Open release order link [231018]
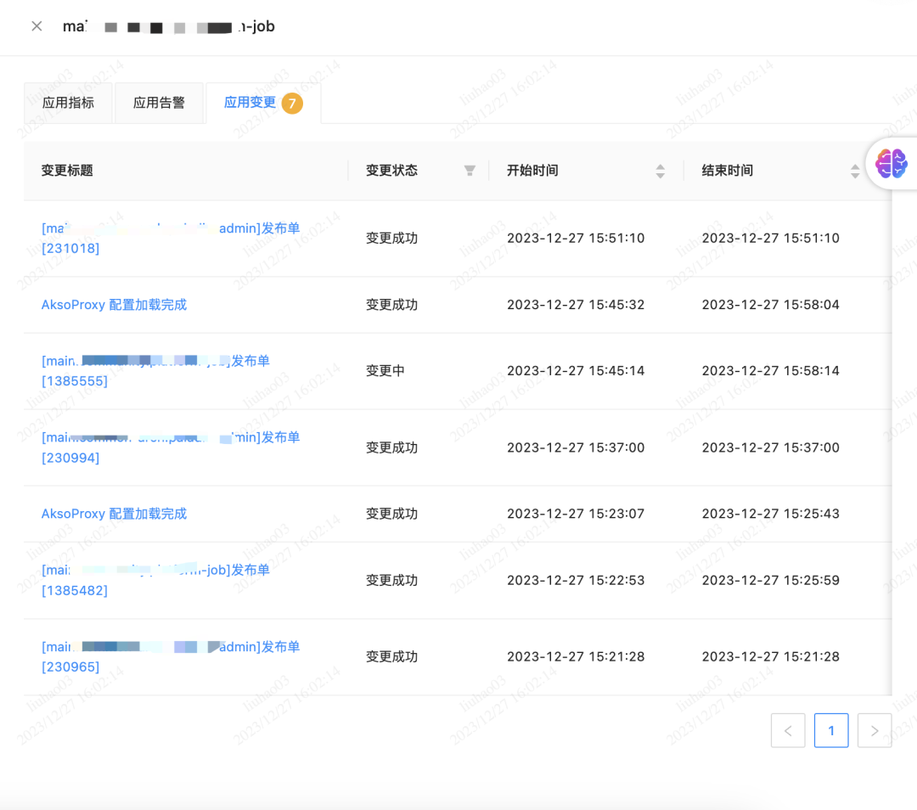 171,238
